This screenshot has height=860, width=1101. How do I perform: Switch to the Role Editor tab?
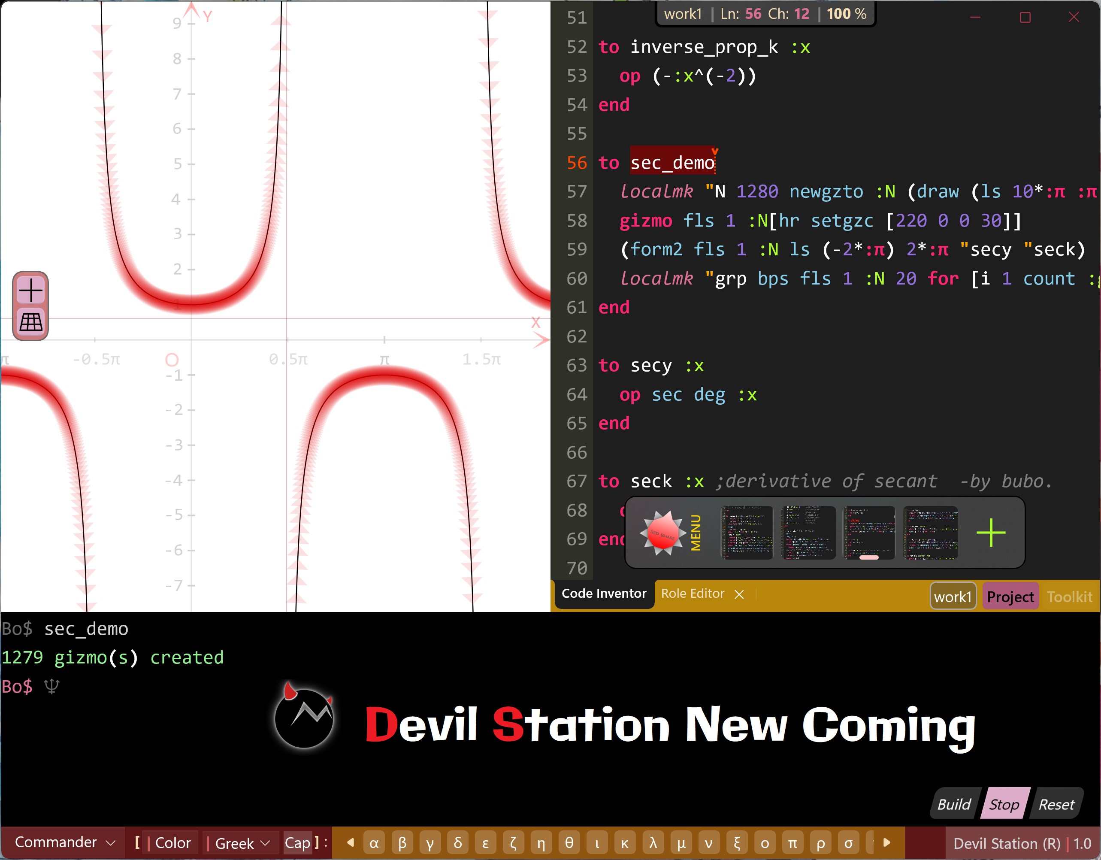point(692,594)
